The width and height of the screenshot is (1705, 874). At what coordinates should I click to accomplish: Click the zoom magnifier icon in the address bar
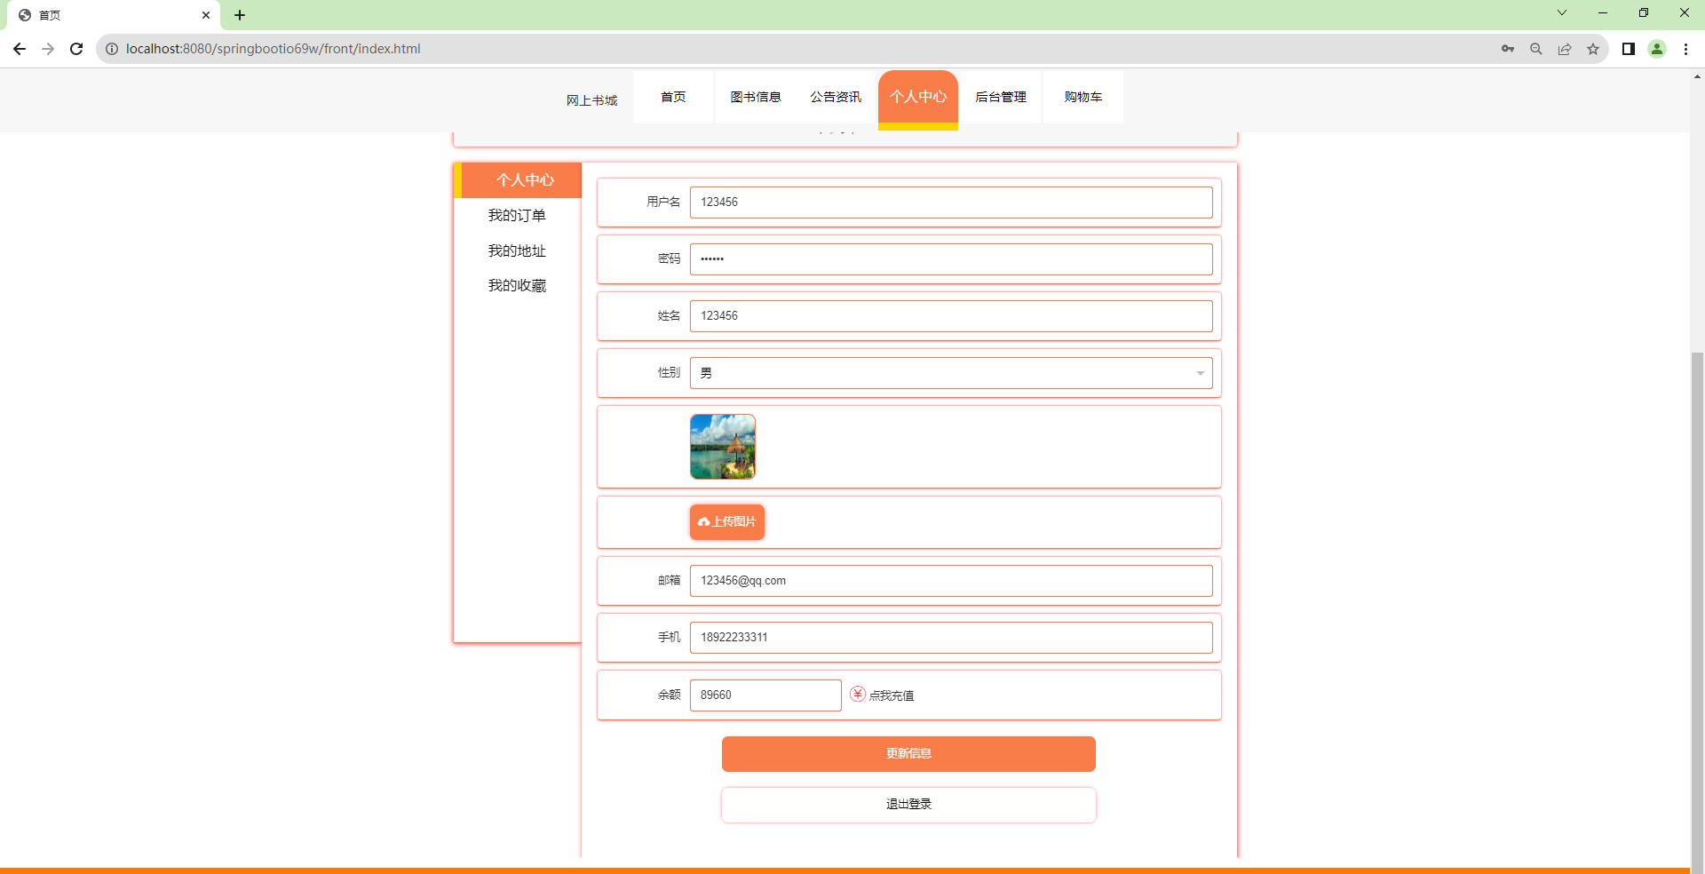(1536, 49)
